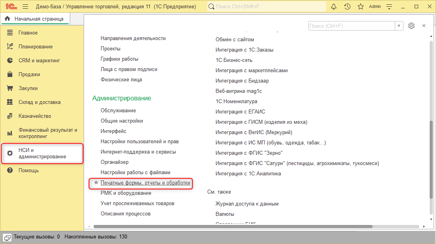Open Интеграция с ЕГАИС link
The width and height of the screenshot is (436, 244).
click(x=240, y=111)
